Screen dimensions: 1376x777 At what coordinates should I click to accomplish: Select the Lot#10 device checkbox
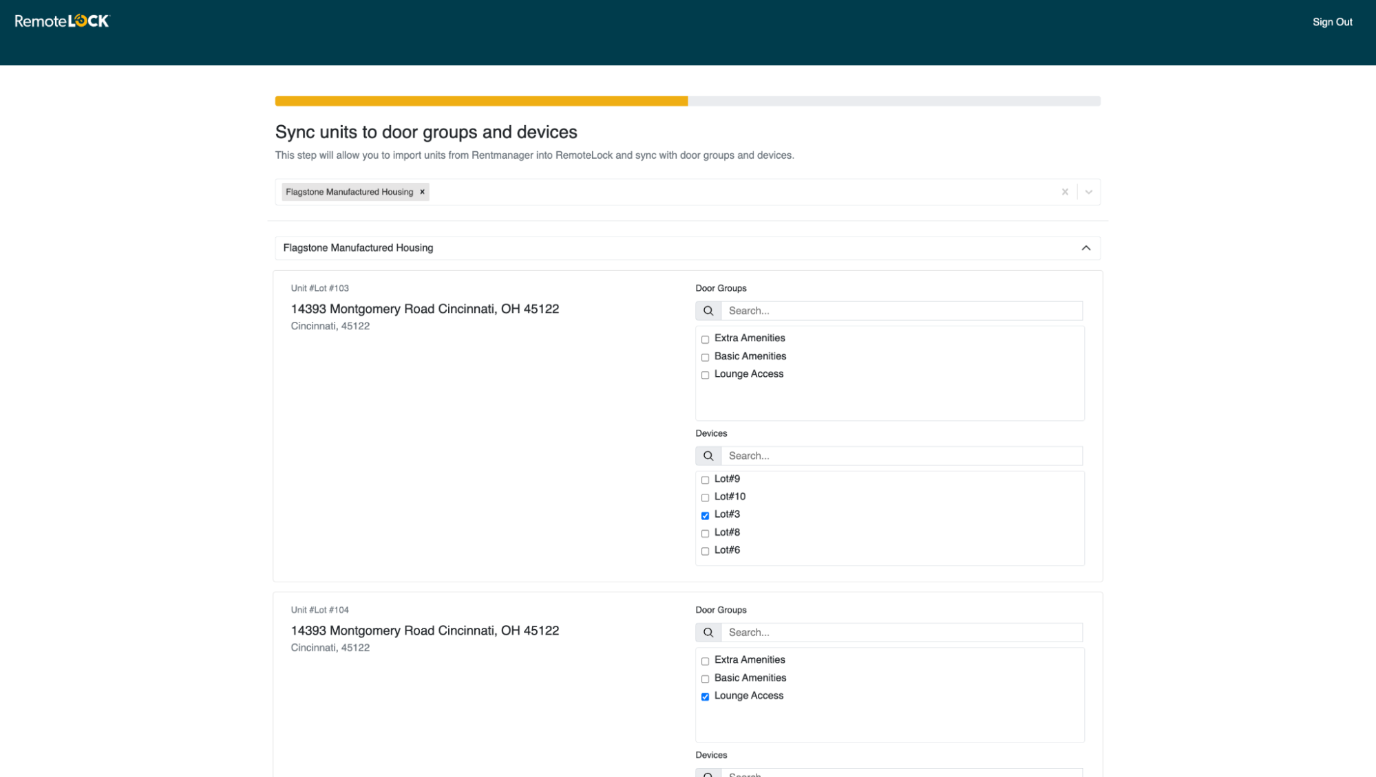pos(705,497)
